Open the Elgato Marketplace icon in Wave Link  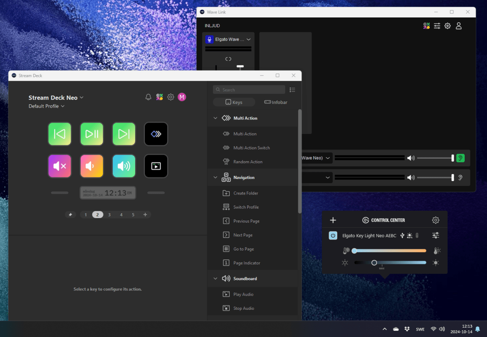click(x=426, y=26)
